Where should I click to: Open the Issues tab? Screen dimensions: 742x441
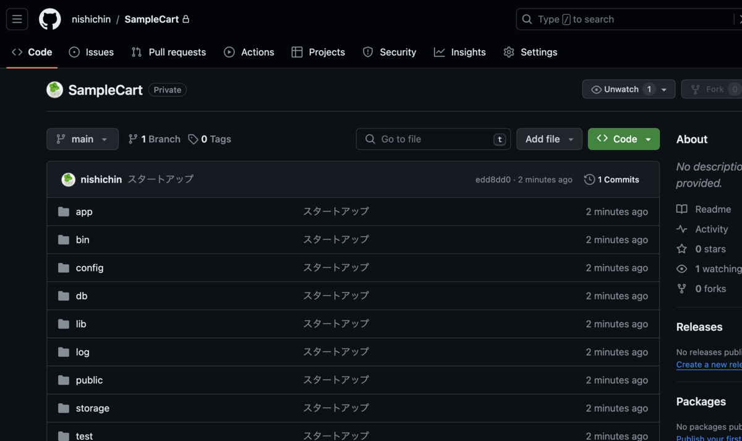coord(92,52)
